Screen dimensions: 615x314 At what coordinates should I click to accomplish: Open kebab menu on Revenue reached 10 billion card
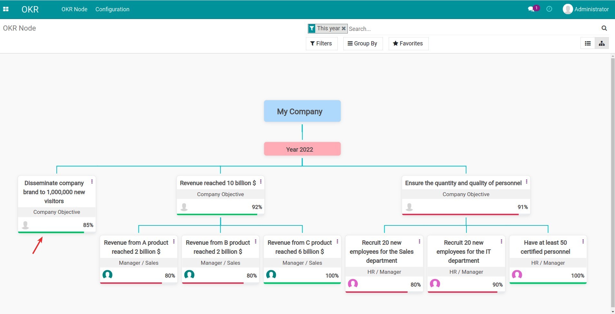pos(260,182)
